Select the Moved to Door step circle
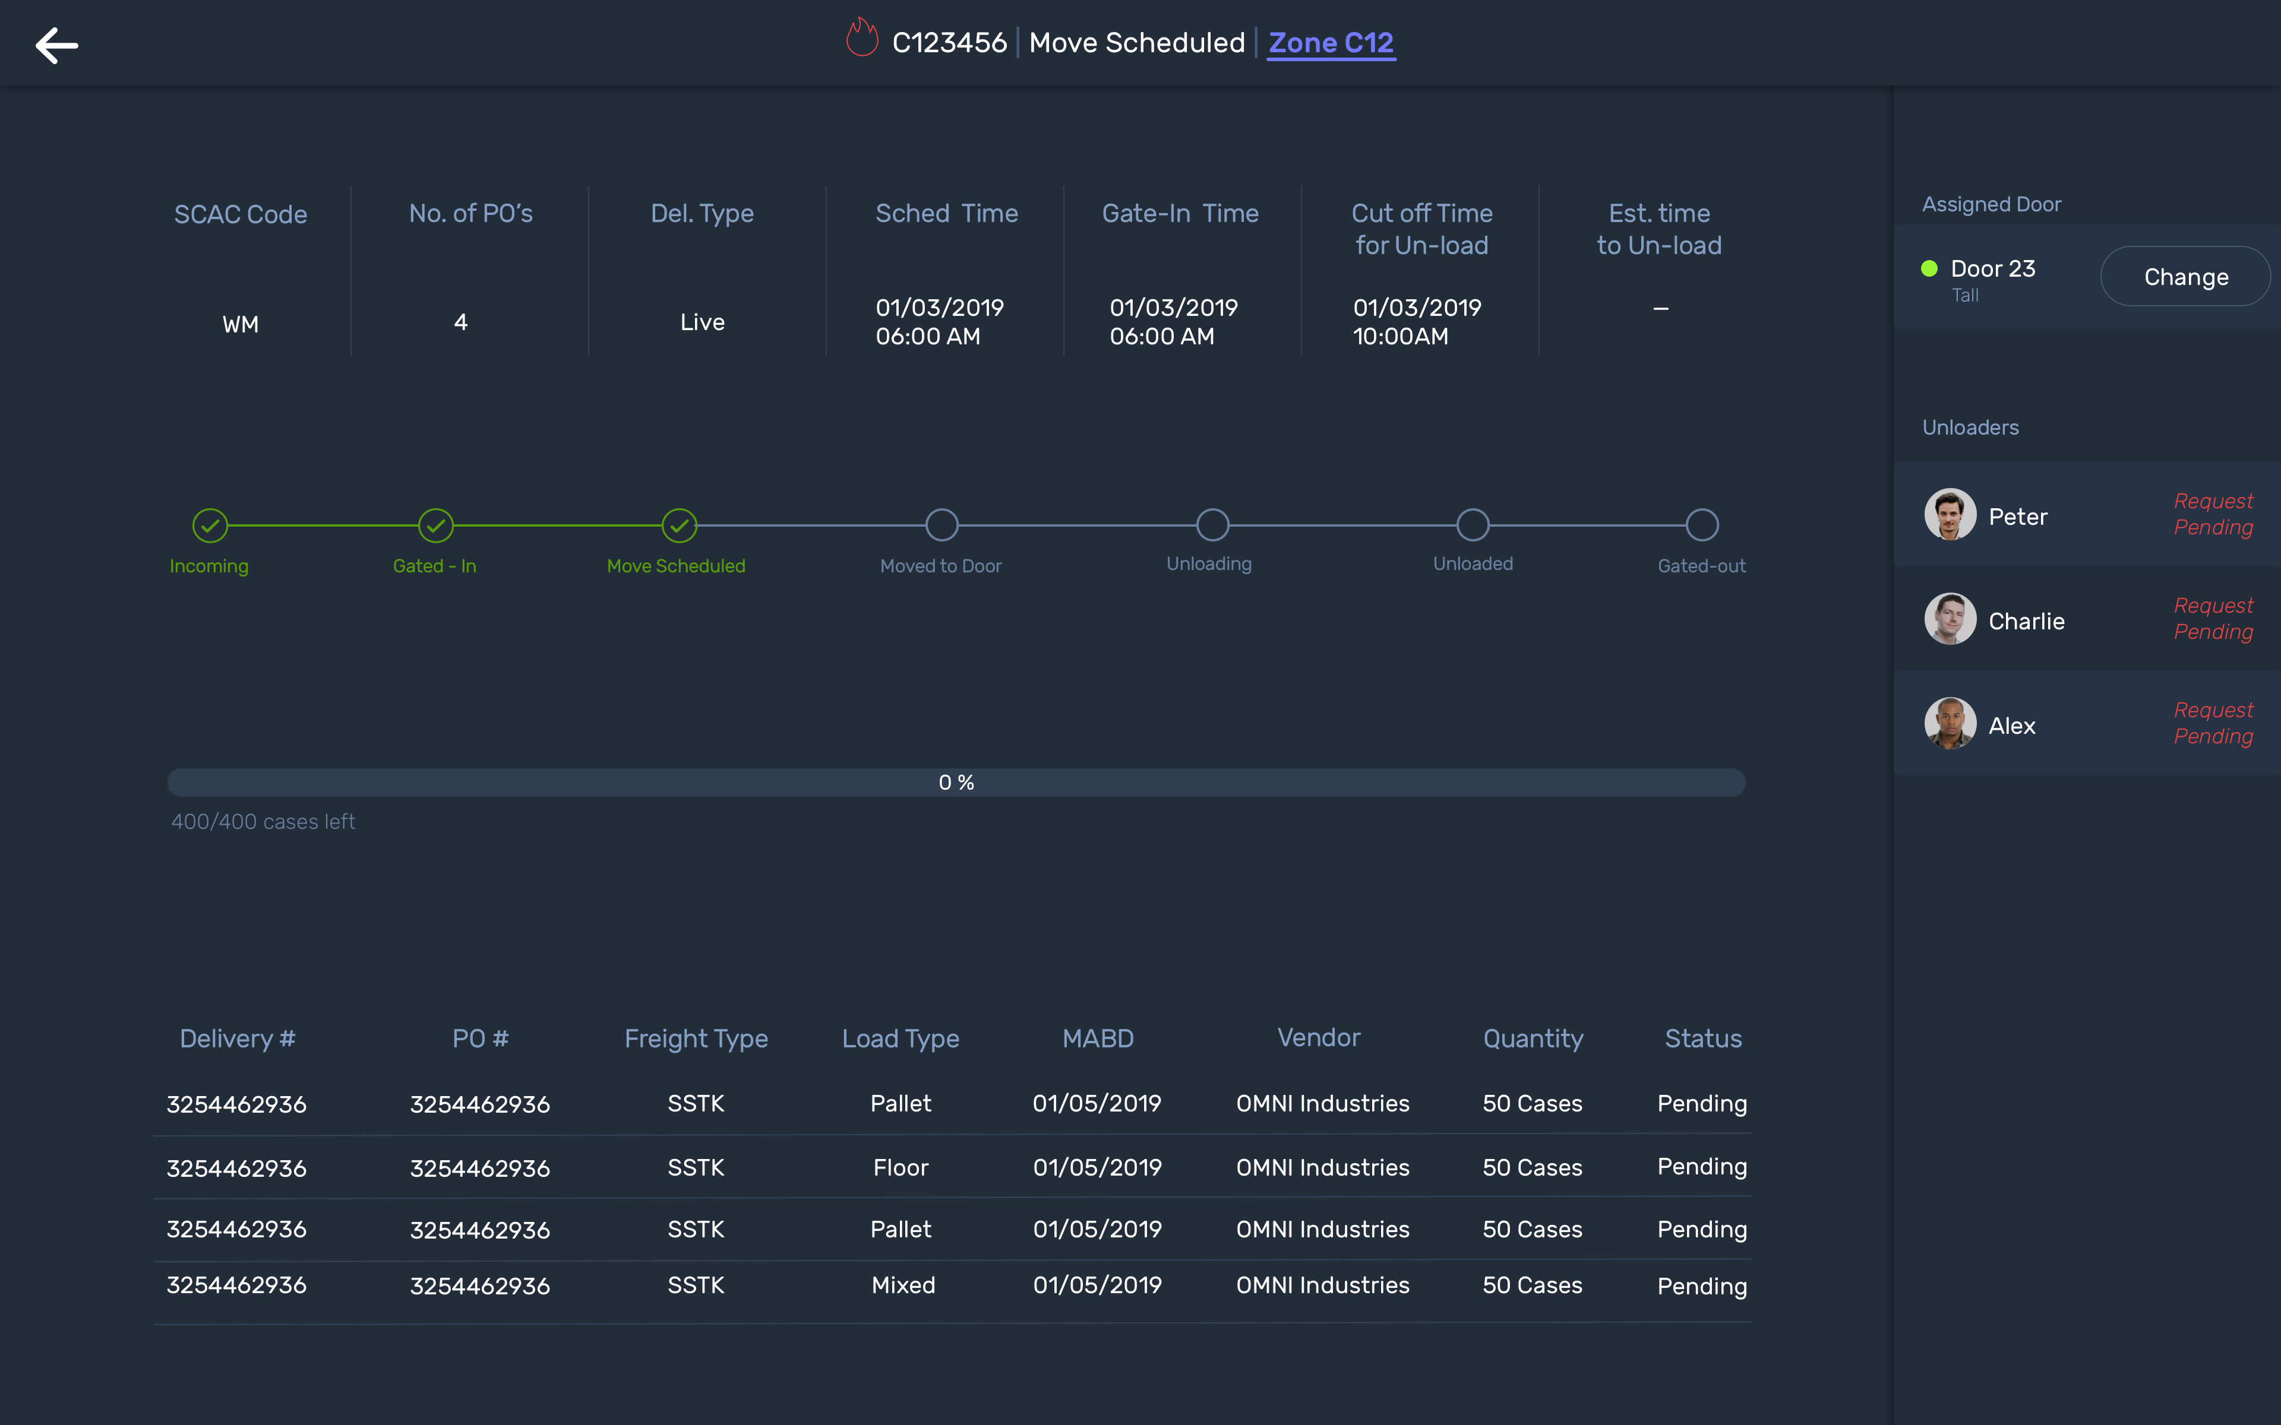The height and width of the screenshot is (1425, 2281). [942, 525]
